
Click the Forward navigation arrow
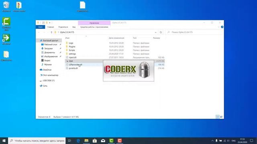coord(44,32)
